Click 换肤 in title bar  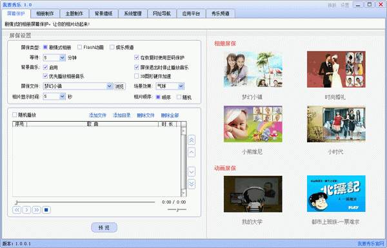(x=332, y=5)
